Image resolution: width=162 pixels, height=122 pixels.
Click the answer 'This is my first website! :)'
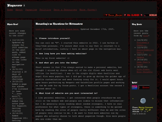point(52,58)
